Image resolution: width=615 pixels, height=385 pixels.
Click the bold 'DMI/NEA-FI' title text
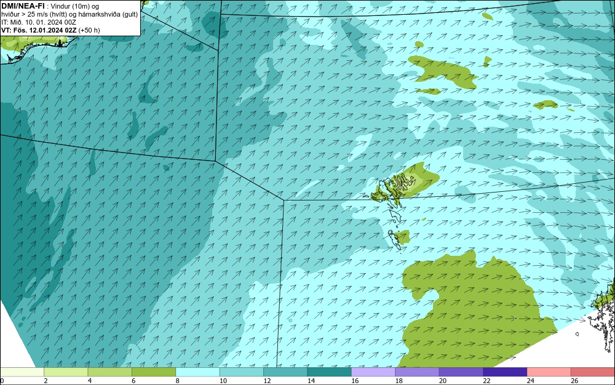pos(23,6)
